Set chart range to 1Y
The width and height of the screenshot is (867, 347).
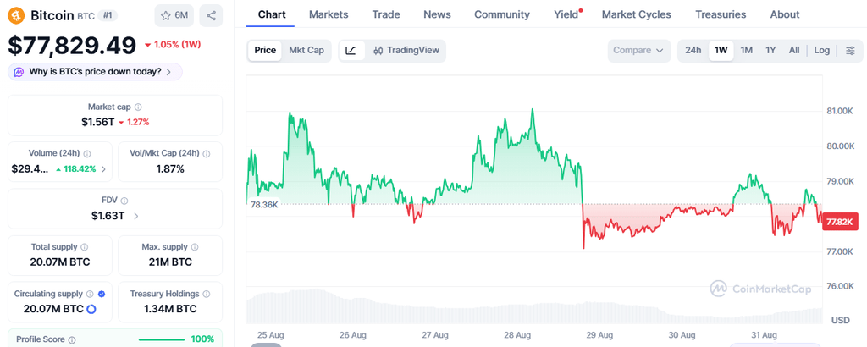[x=770, y=51]
